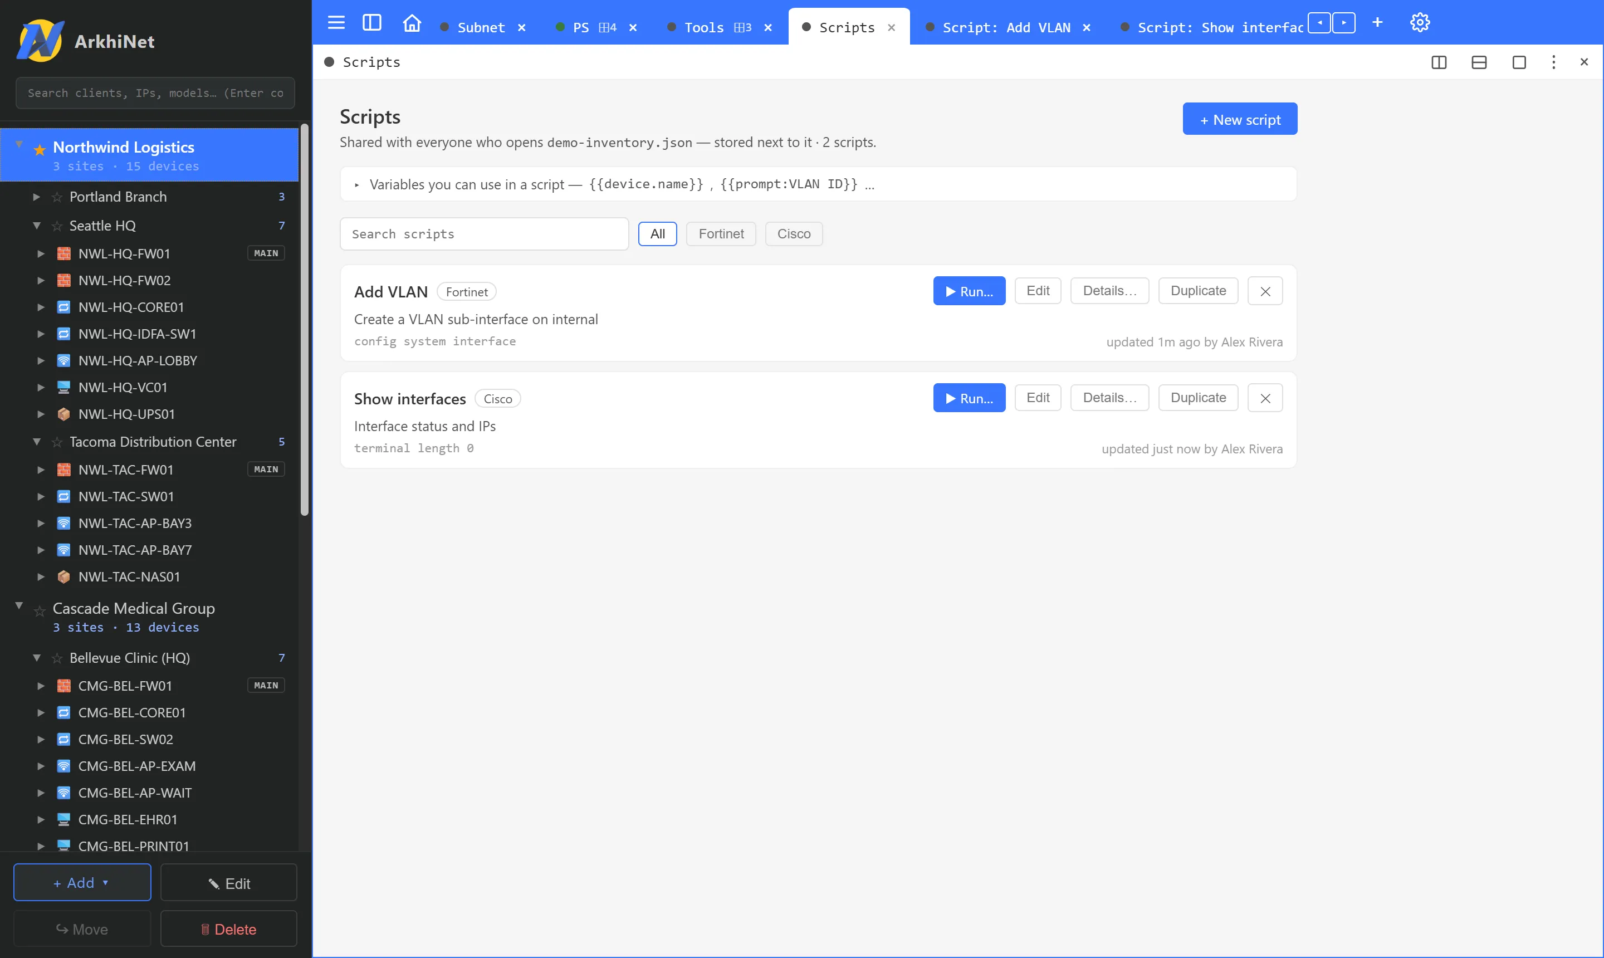Collapse the Bellevue Clinic (HQ) site
The image size is (1604, 958).
[37, 658]
